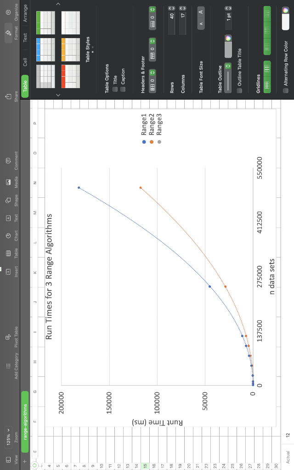Click the Range2 legend entry

point(151,129)
